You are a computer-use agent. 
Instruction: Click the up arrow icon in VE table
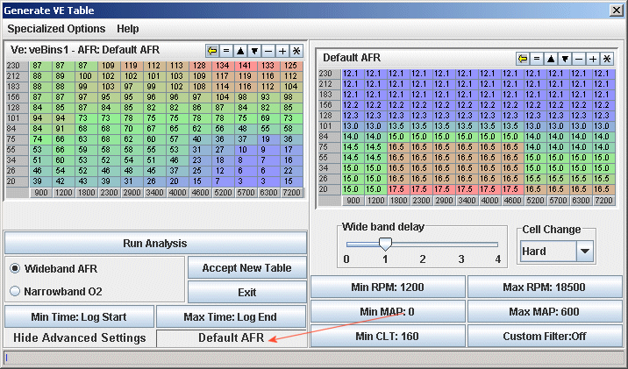click(x=239, y=51)
